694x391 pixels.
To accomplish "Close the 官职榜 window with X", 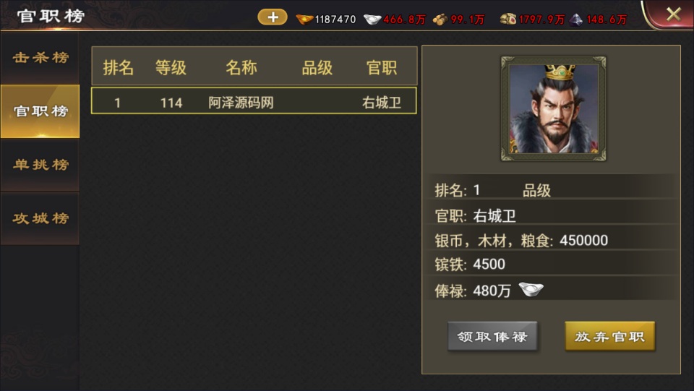I will pos(673,14).
